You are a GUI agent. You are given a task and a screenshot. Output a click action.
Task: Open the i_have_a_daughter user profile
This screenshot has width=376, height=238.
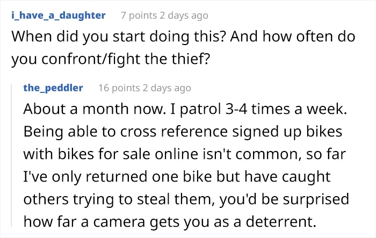58,16
